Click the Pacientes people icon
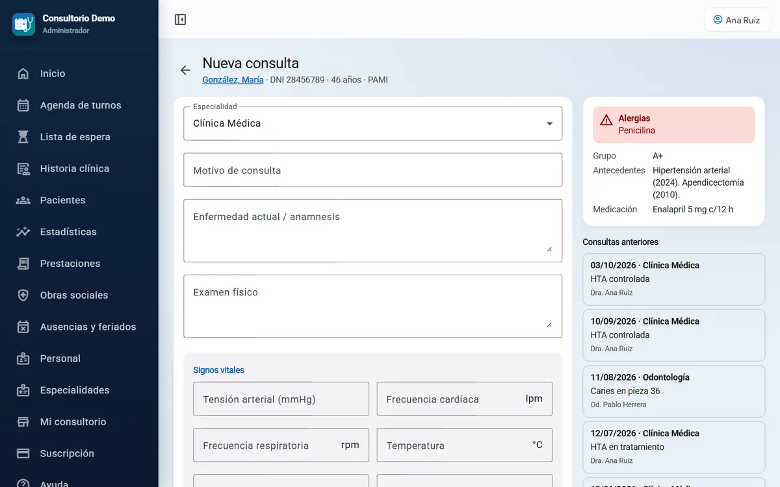This screenshot has width=780, height=487. coord(23,200)
